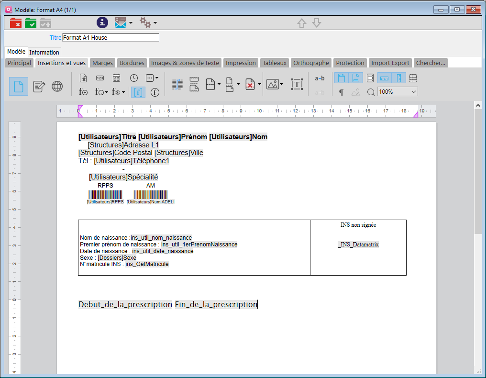Insert page number icon
The image size is (486, 378).
tap(83, 78)
